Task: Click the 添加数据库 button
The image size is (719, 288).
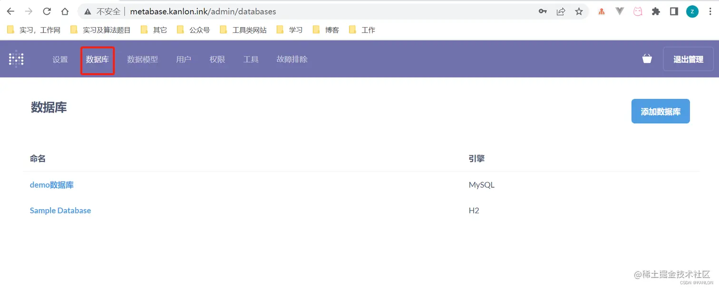Action: pyautogui.click(x=661, y=112)
